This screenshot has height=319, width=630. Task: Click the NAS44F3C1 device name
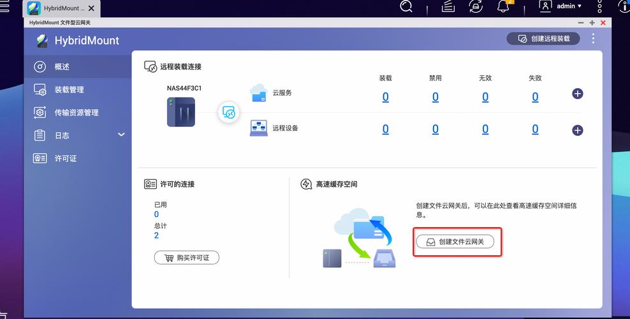click(x=184, y=88)
